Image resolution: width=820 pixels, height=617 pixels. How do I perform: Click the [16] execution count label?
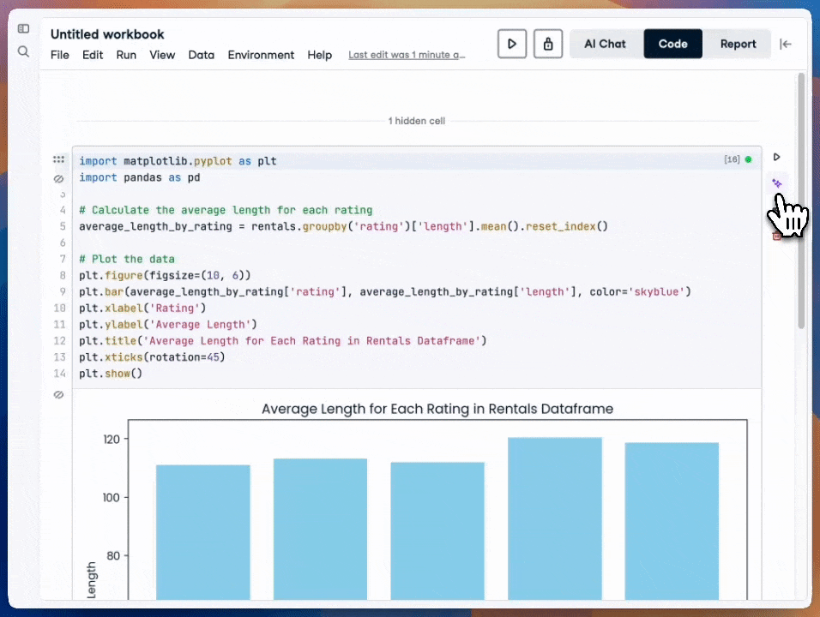pyautogui.click(x=732, y=159)
